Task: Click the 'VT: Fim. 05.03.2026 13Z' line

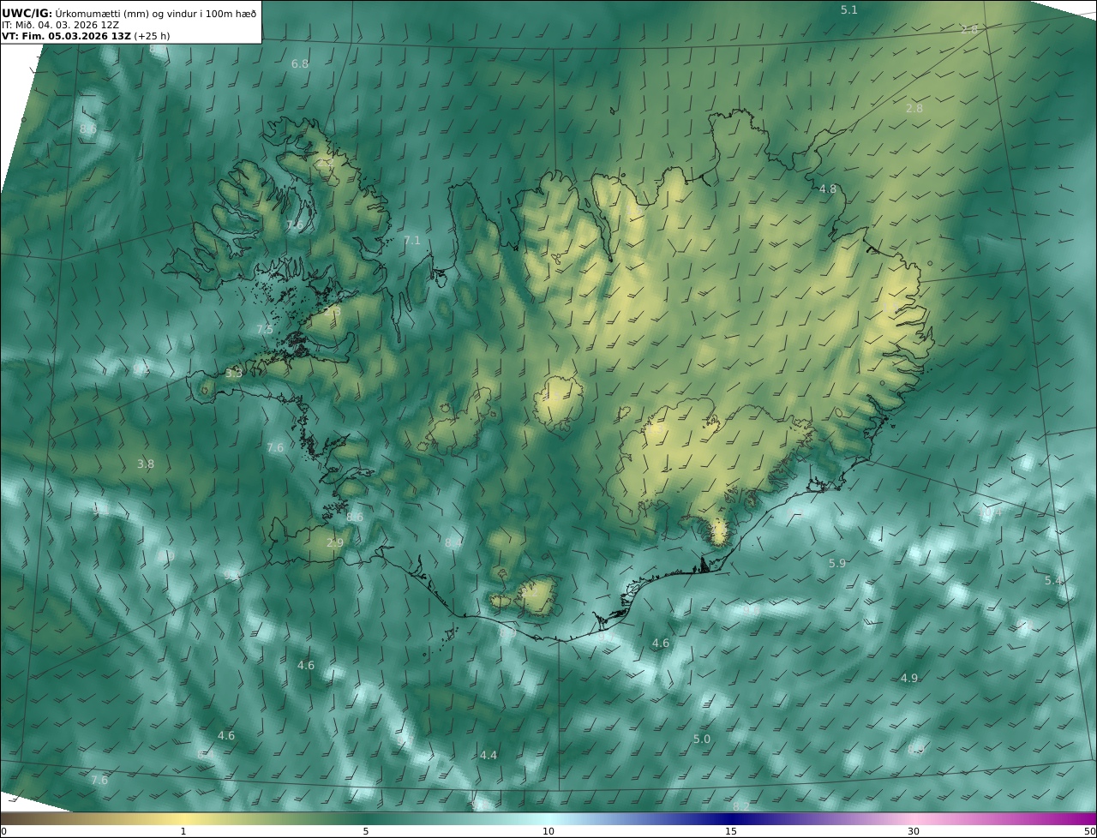Action: coord(66,36)
